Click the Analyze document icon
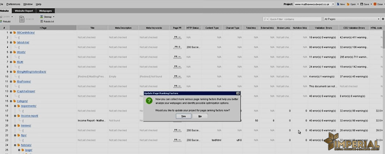385x154 pixels. pyautogui.click(x=22, y=19)
